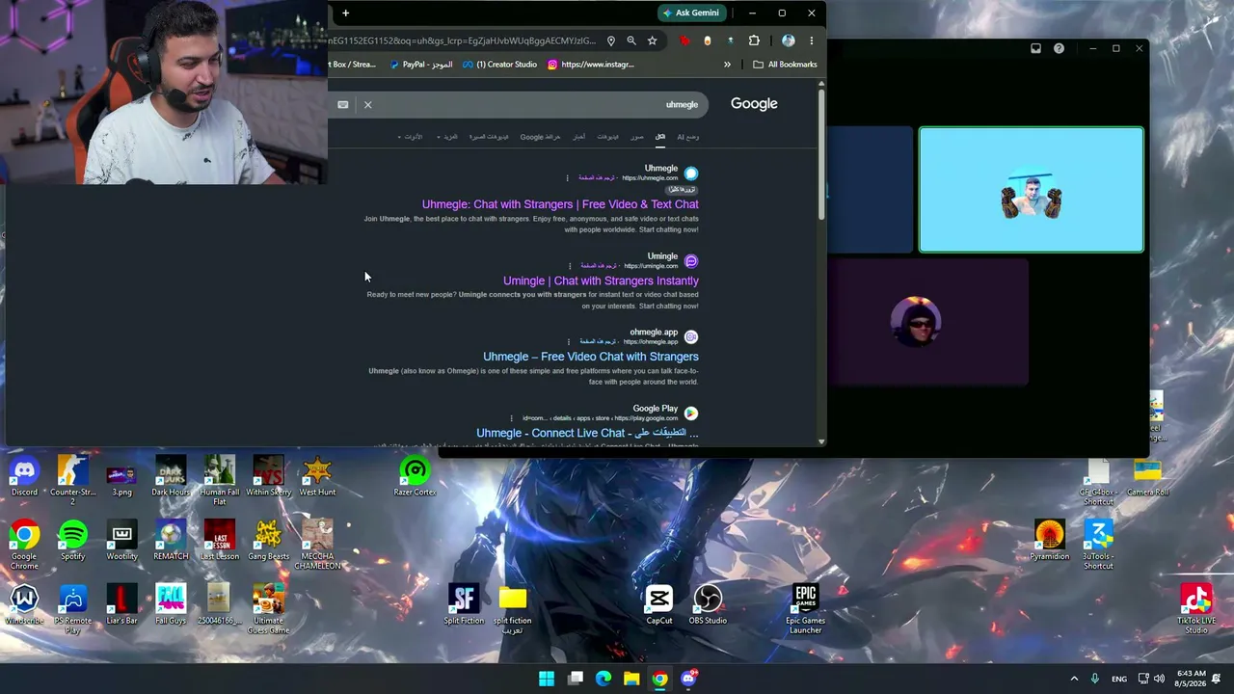This screenshot has width=1234, height=694.
Task: Click the help question mark in call window
Action: point(1059,48)
